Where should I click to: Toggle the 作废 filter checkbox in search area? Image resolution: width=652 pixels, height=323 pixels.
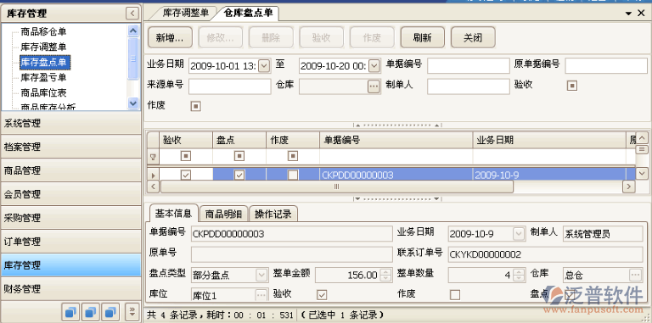[195, 106]
